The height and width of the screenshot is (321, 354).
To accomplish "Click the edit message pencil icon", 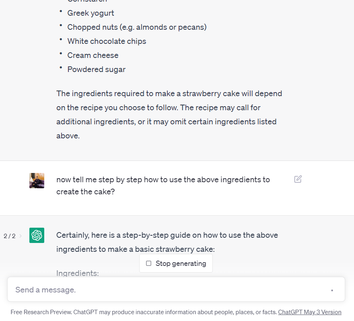I will pos(298,179).
